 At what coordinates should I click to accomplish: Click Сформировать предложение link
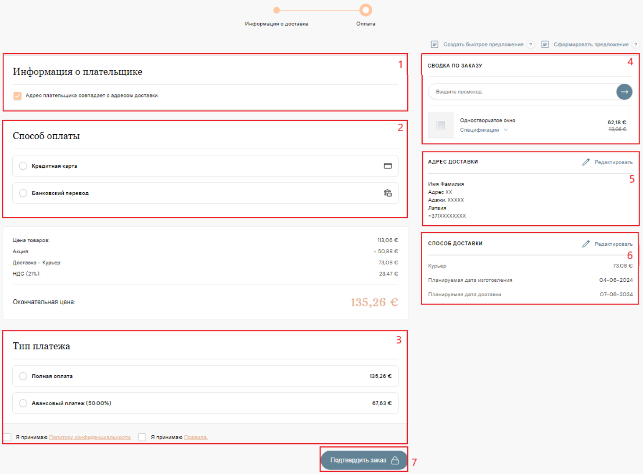(x=591, y=44)
